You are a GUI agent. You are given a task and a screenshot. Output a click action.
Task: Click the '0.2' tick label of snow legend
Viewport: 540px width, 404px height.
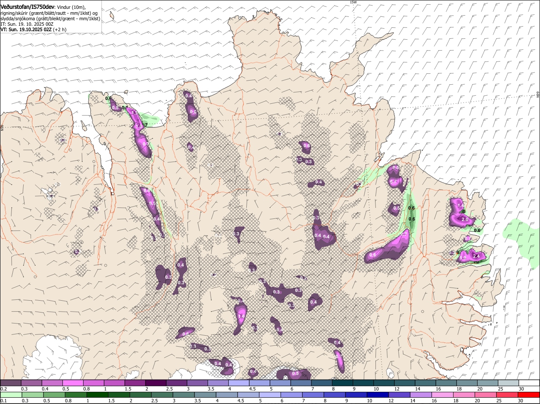[x=3, y=388]
